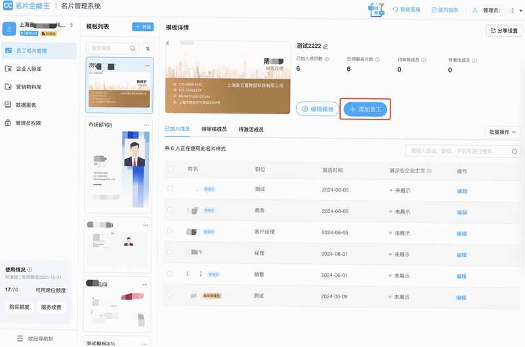Check the row with 职位 经理

point(169,253)
